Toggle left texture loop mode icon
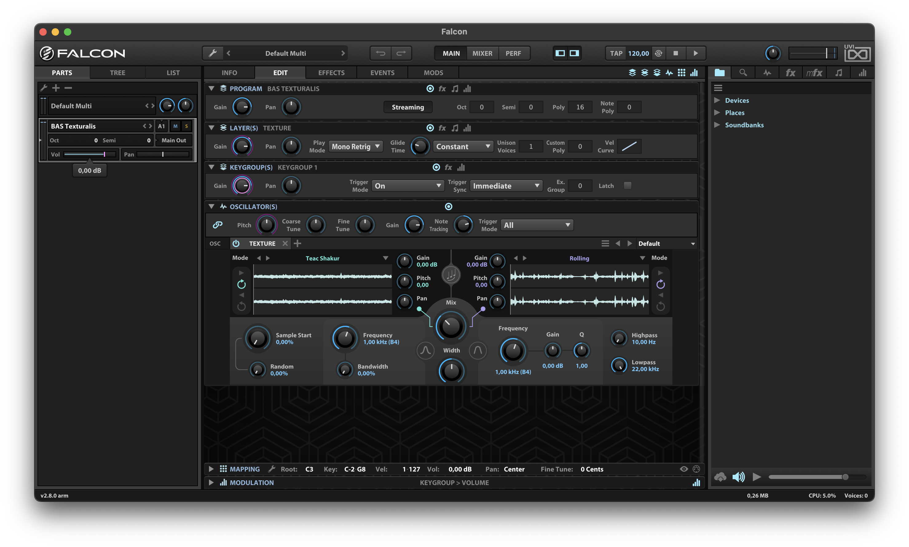This screenshot has height=547, width=909. pos(242,284)
